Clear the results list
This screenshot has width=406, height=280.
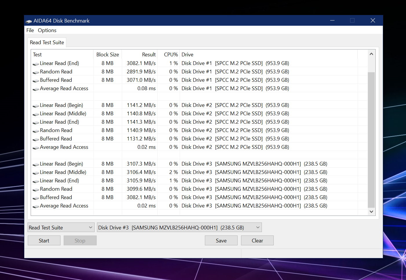257,240
